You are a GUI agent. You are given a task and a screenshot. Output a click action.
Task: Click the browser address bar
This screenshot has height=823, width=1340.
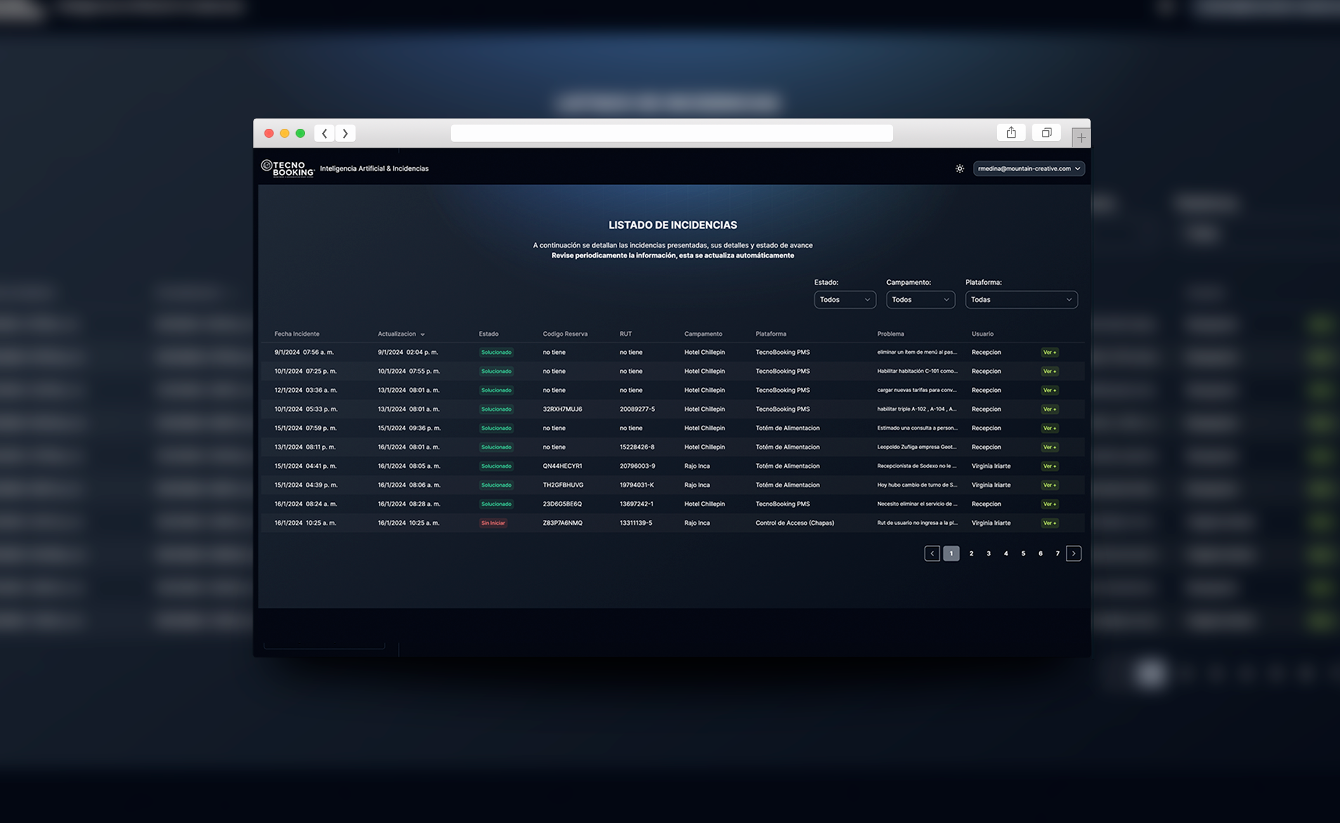point(671,133)
